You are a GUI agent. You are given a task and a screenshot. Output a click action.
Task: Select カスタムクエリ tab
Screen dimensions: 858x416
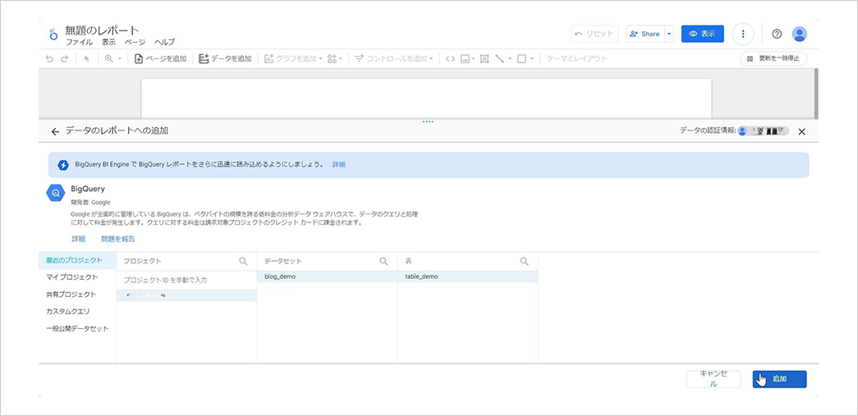(x=77, y=312)
